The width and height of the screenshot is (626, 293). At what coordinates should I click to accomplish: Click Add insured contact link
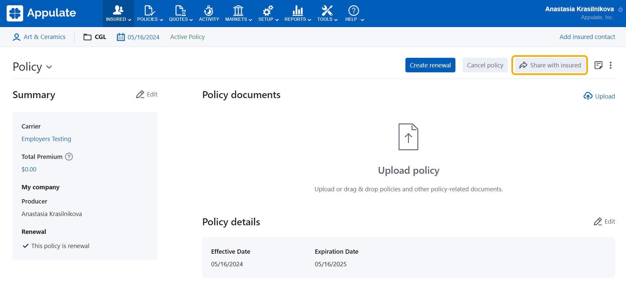point(587,37)
